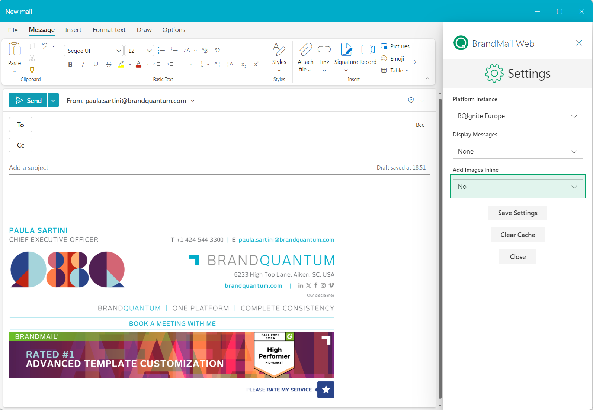Open the Format text tab

[109, 30]
